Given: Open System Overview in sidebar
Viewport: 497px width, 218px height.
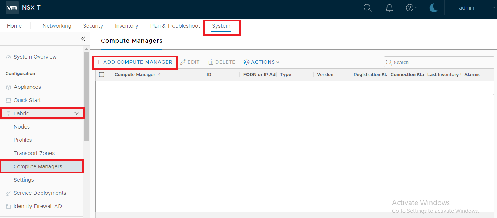Looking at the screenshot, I should click(35, 57).
